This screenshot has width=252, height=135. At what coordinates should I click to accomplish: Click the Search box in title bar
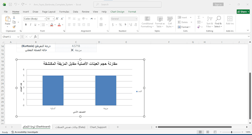(127, 4)
